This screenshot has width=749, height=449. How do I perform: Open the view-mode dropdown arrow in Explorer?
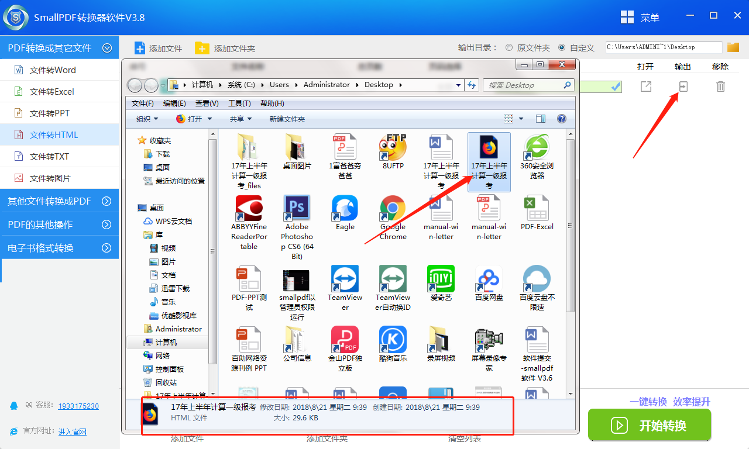(x=521, y=119)
